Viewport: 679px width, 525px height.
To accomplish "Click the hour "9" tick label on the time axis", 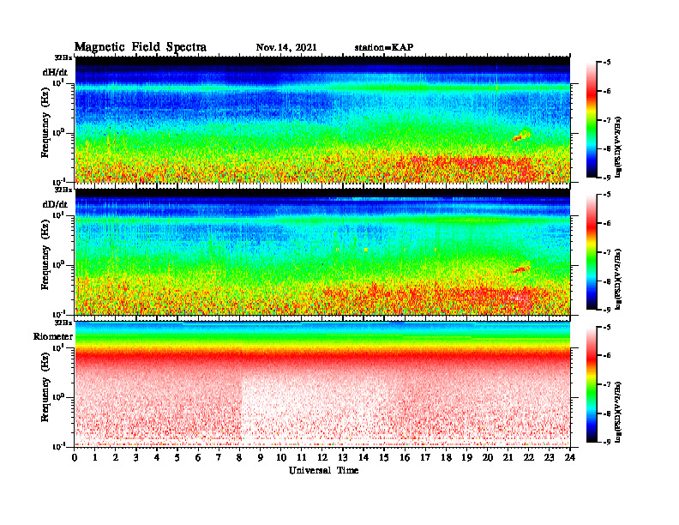I will 261,457.
